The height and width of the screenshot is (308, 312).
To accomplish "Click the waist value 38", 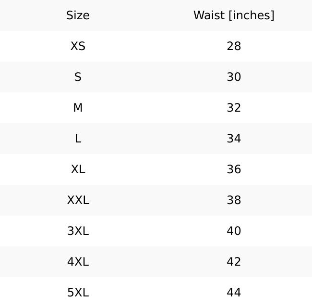I will [234, 200].
